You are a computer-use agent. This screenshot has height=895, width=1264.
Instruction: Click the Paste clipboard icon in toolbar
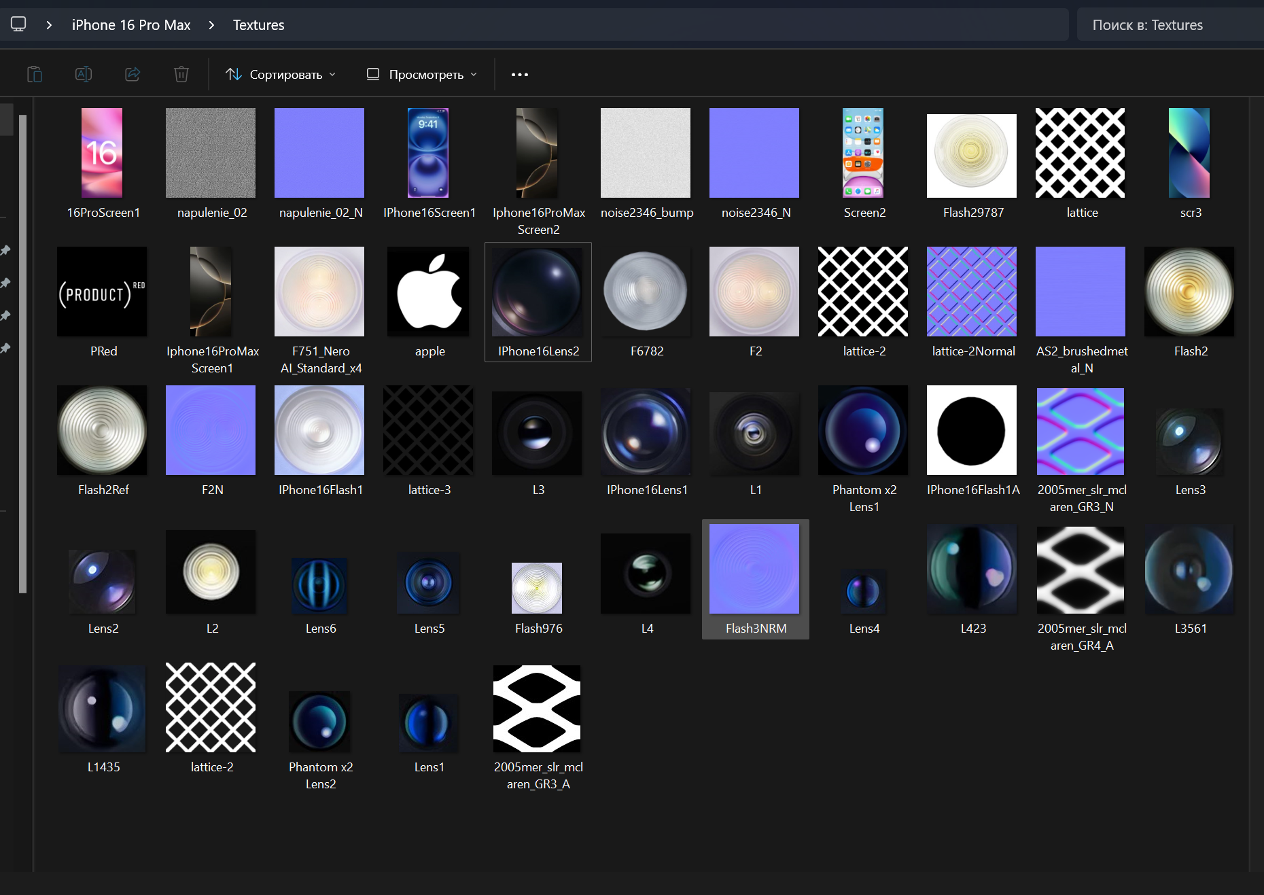coord(35,74)
